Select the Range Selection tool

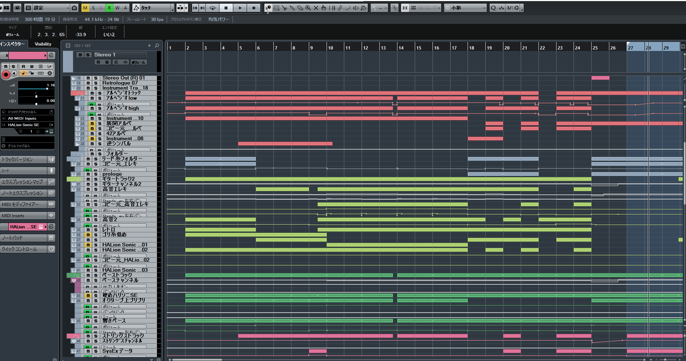point(277,8)
